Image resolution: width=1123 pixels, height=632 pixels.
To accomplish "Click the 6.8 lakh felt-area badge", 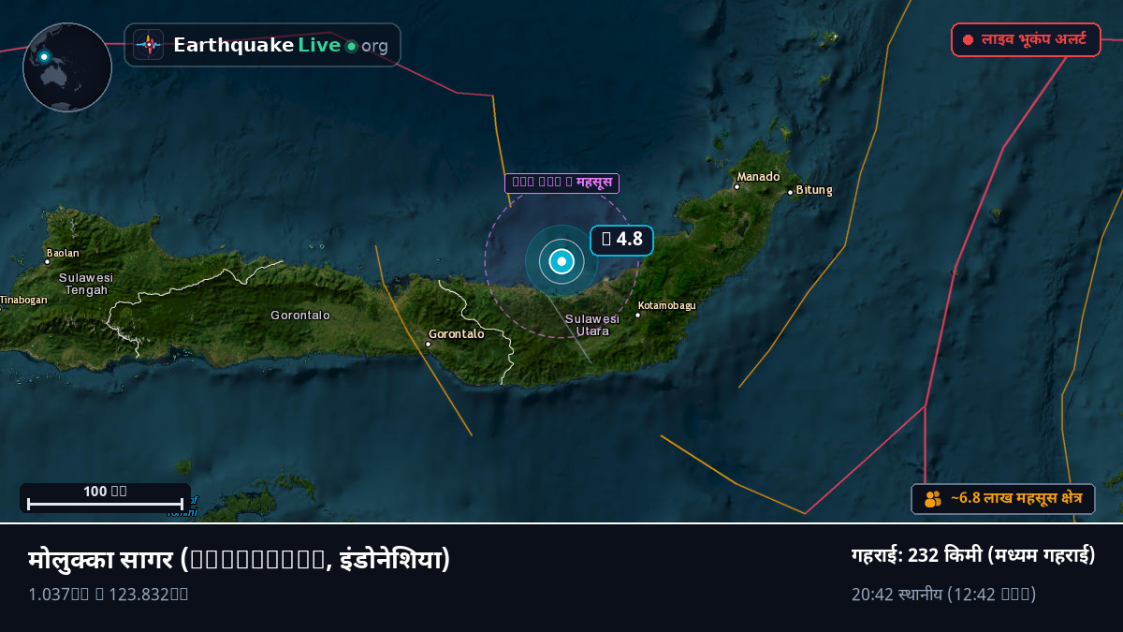I will point(1003,499).
